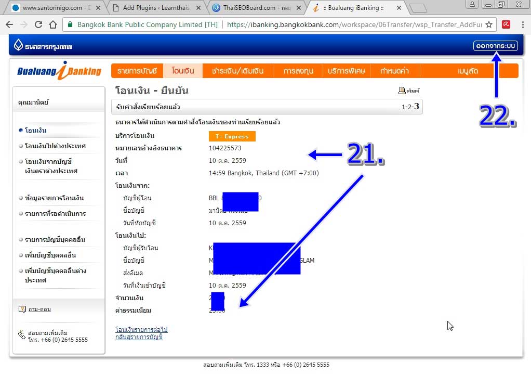This screenshot has width=531, height=374.
Task: Click the โทร. +66 (0) 2645 5555 sidebar text
Action: 58,340
